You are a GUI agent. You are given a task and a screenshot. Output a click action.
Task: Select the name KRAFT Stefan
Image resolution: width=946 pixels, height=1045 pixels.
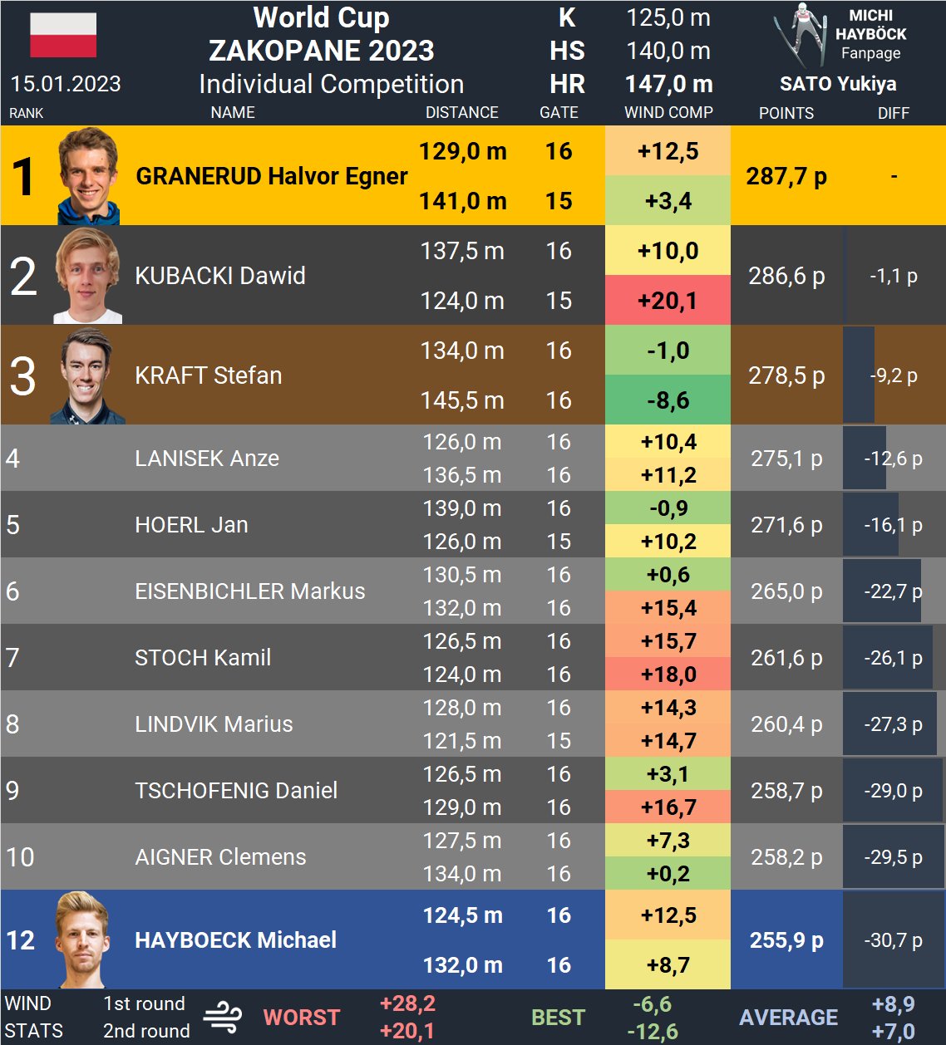(208, 375)
